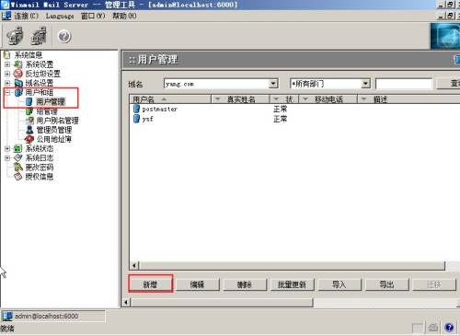Expand the 系统日志 tree node

point(7,157)
